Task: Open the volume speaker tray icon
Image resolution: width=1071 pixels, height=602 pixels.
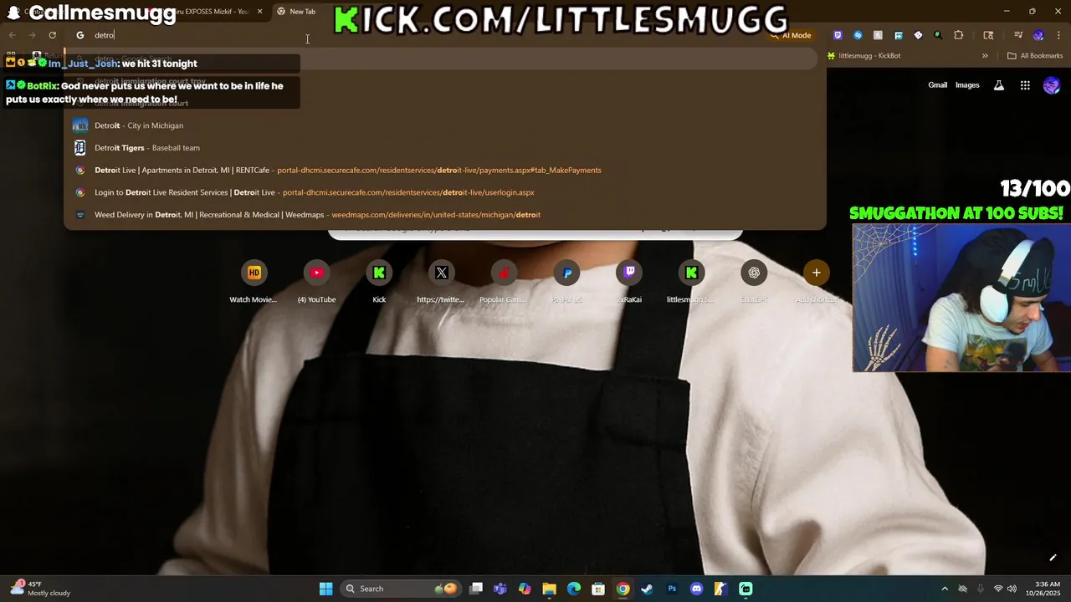Action: [1012, 589]
